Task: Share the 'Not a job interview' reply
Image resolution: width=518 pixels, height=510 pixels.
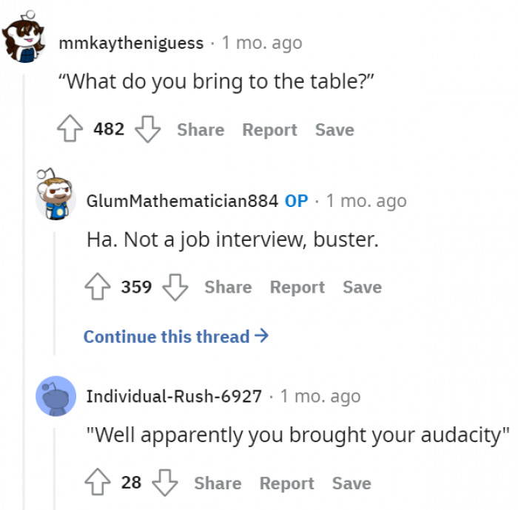Action: tap(228, 287)
